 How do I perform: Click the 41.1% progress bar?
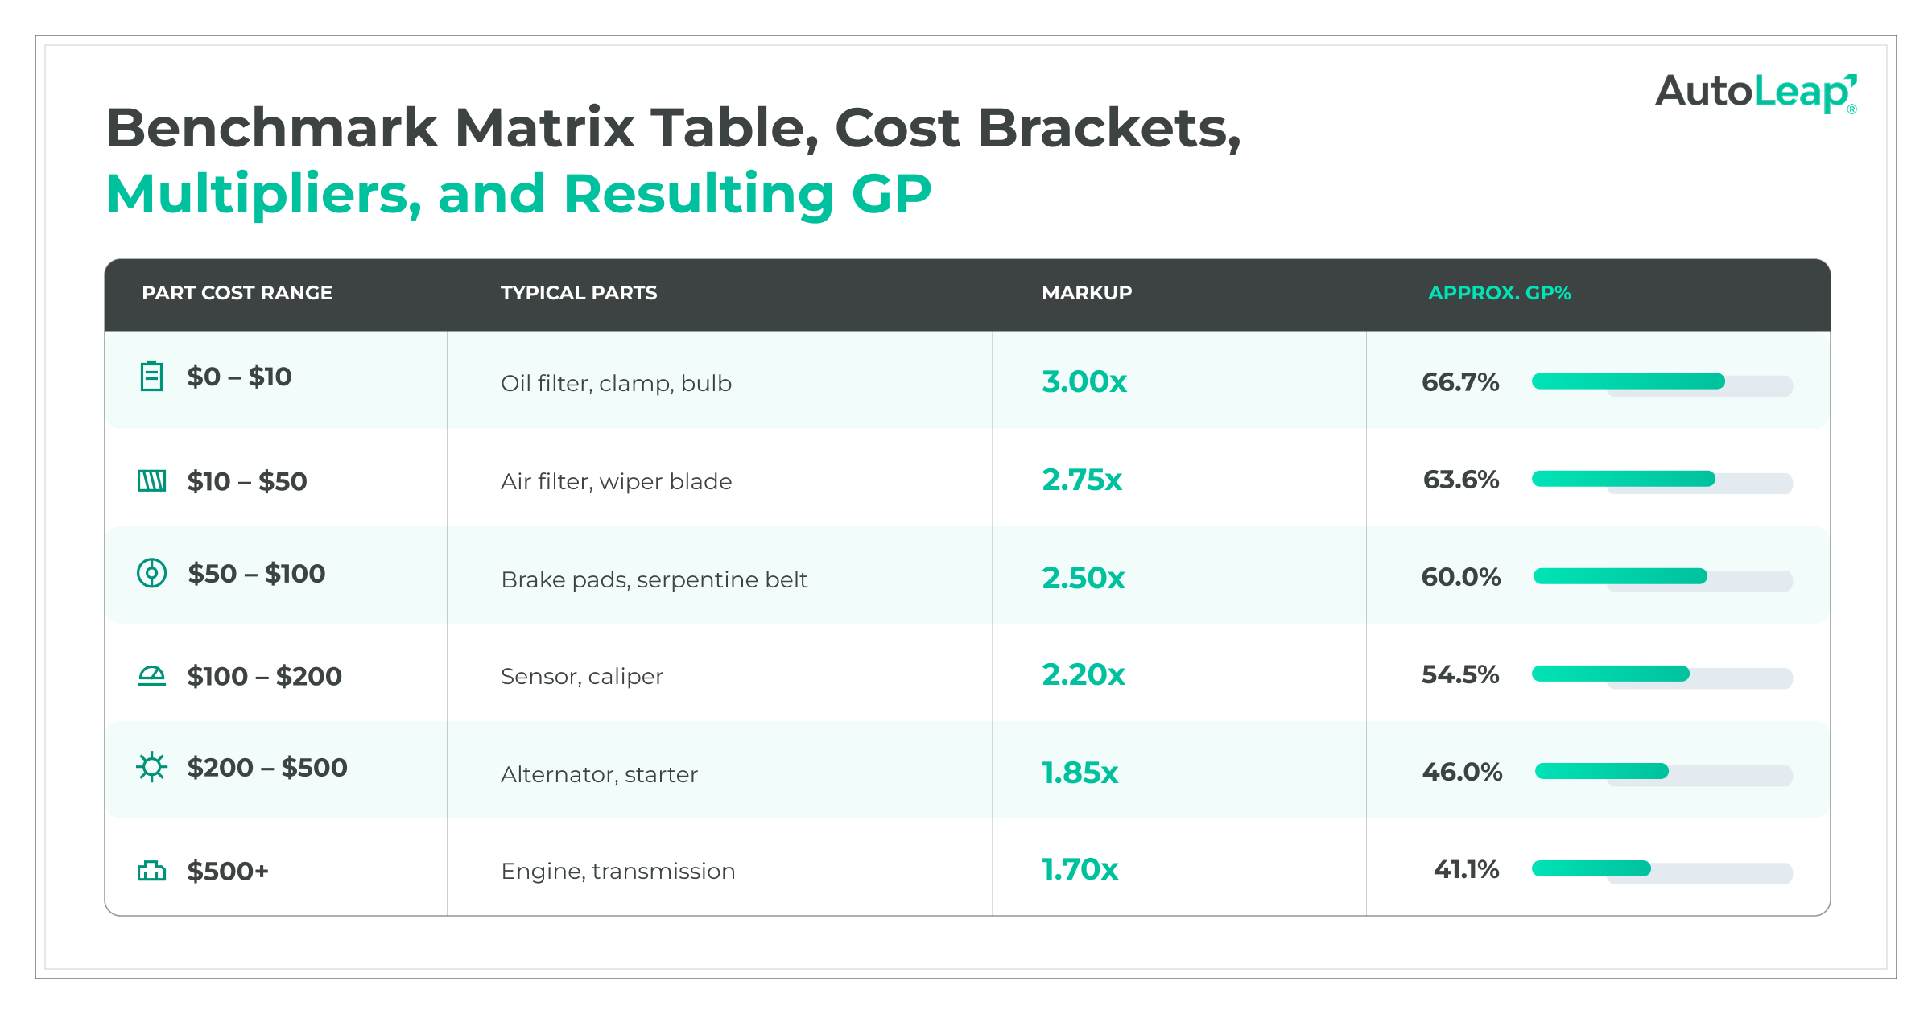click(x=1662, y=872)
